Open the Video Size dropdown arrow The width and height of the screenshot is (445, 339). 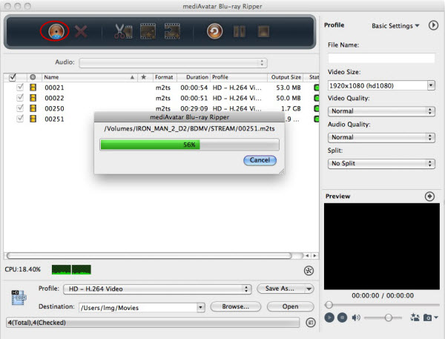pos(431,85)
